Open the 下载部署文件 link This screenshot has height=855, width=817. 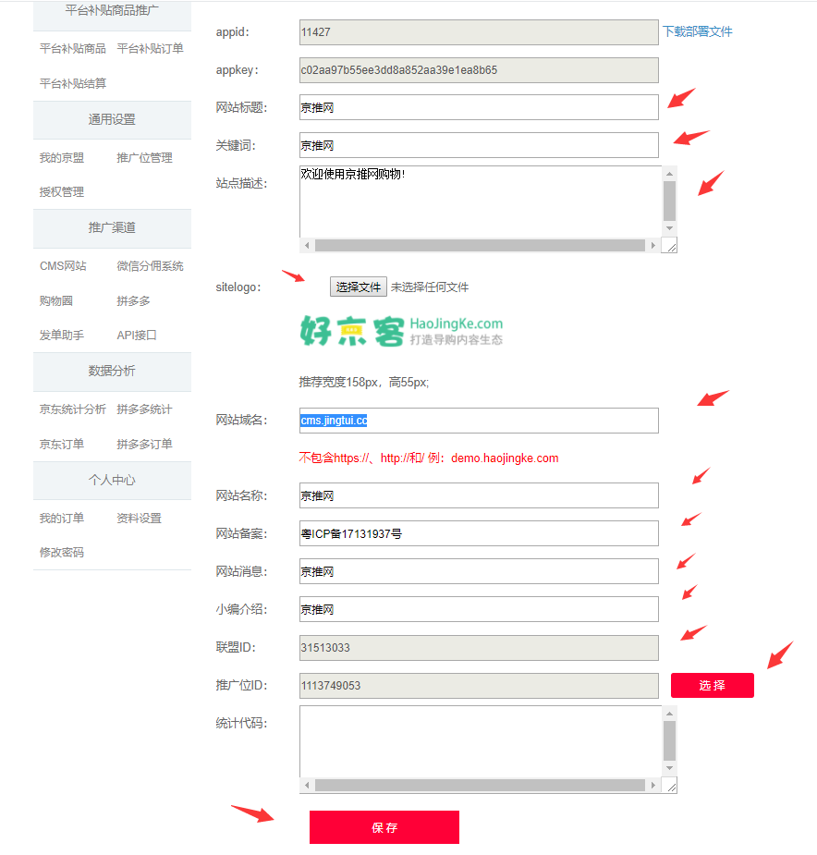pyautogui.click(x=697, y=31)
